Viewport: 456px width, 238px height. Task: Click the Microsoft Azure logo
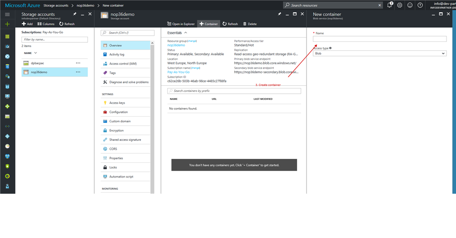click(22, 5)
